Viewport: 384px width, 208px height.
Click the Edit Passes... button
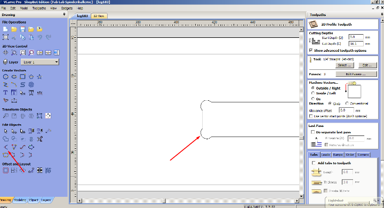pyautogui.click(x=356, y=74)
